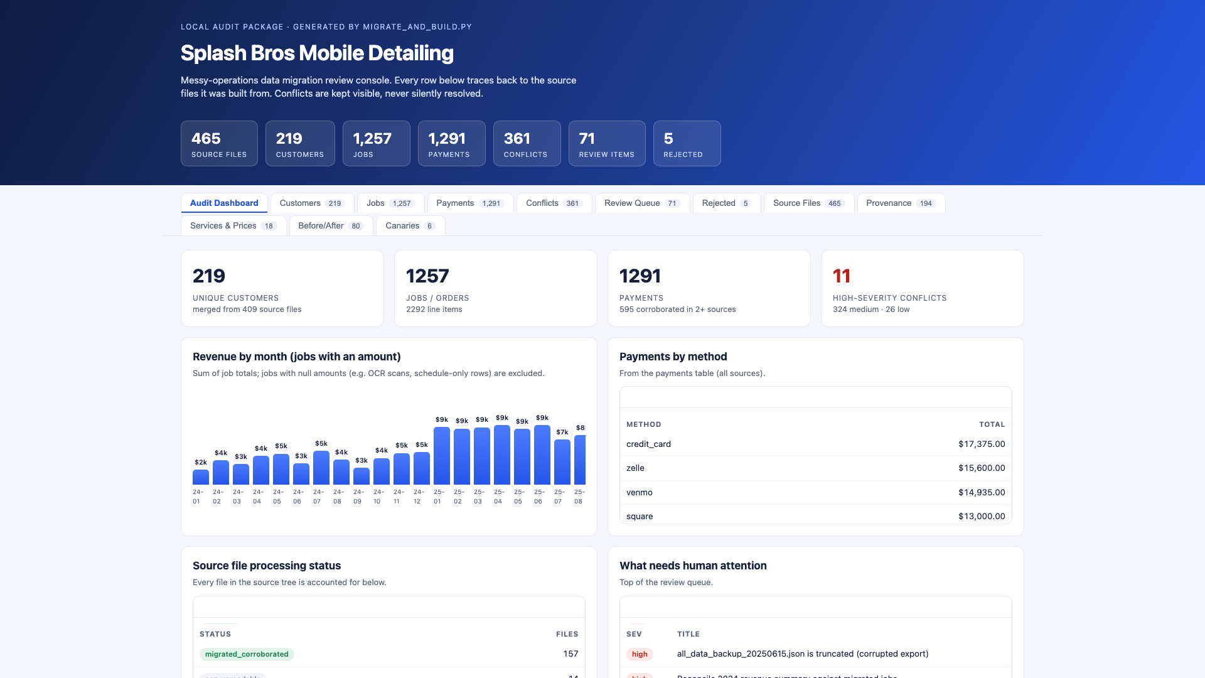Click the 71 Review Items header stat
This screenshot has width=1205, height=678.
[x=607, y=143]
